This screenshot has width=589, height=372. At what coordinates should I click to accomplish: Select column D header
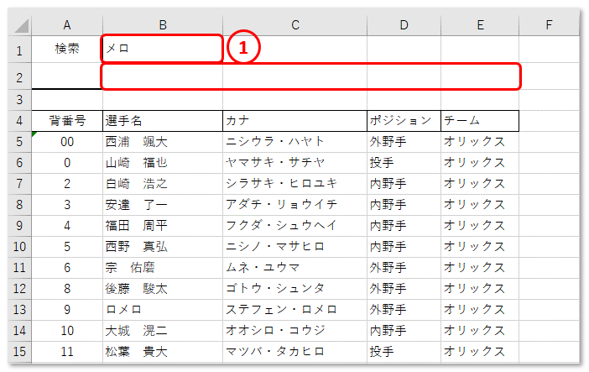(404, 25)
